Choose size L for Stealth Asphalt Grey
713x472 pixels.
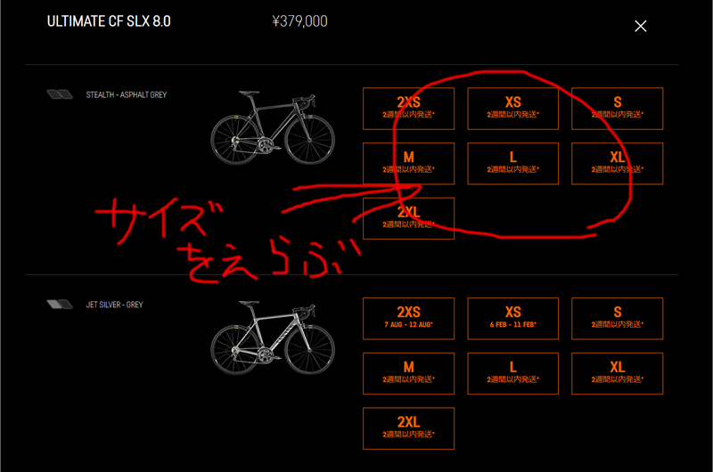(513, 164)
